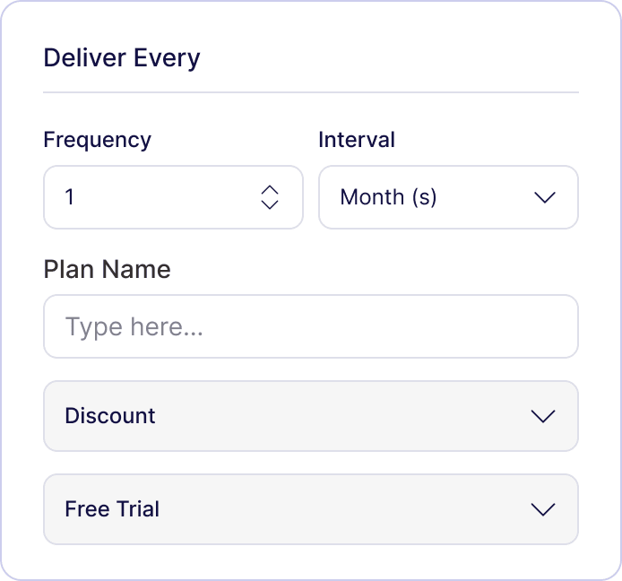The image size is (622, 581).
Task: Click the "Deliver Every" heading
Action: tap(122, 58)
